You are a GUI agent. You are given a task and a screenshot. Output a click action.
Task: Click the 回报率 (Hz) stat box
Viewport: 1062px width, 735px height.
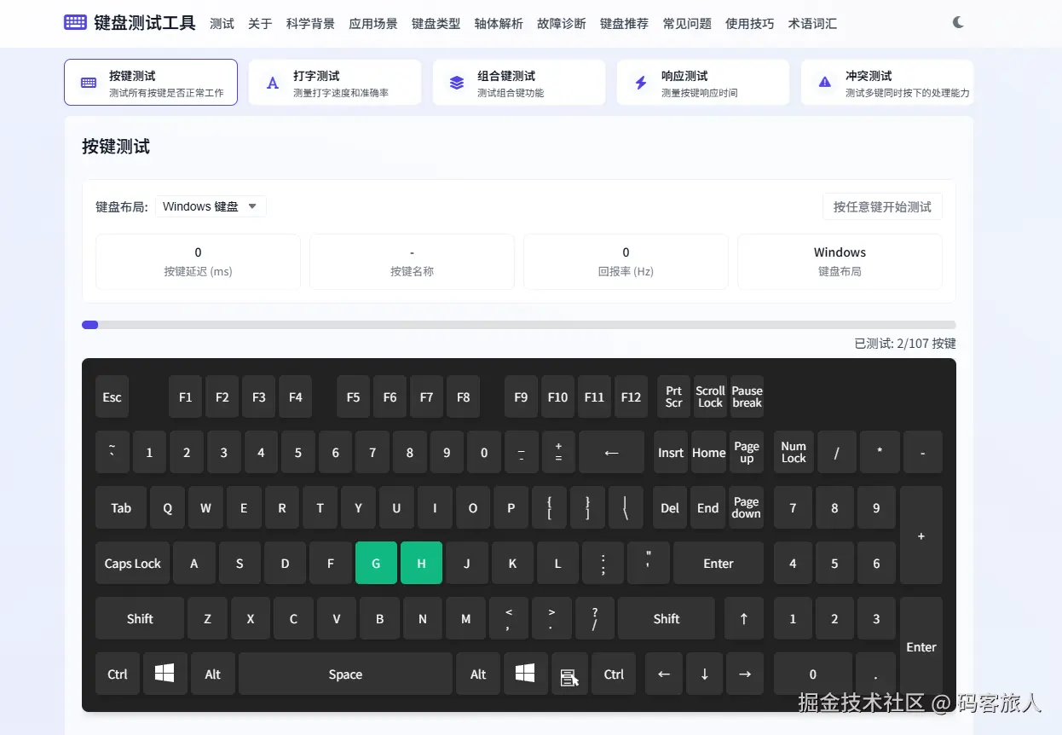pyautogui.click(x=626, y=262)
